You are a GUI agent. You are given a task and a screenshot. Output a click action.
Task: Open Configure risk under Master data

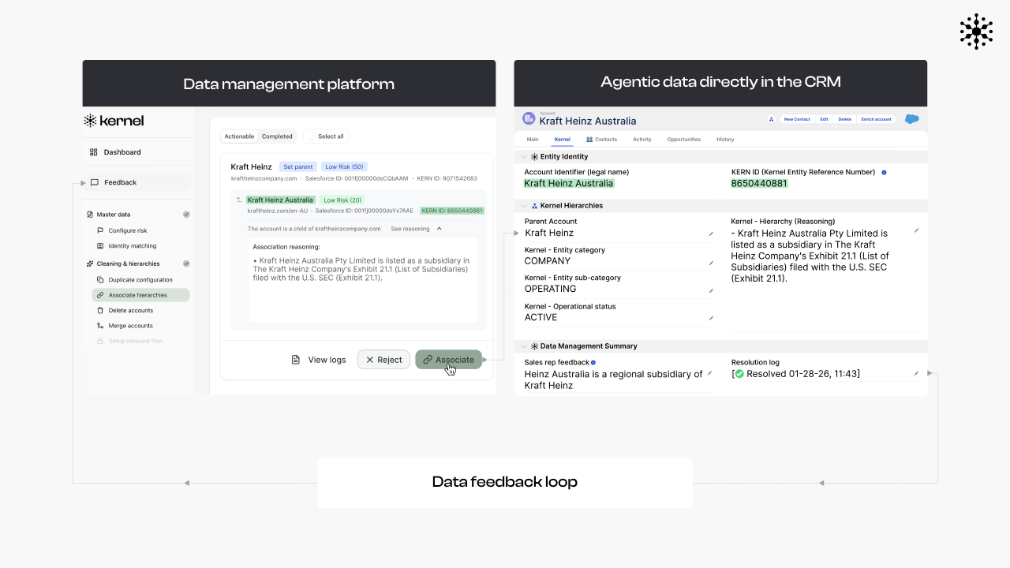[x=122, y=230]
